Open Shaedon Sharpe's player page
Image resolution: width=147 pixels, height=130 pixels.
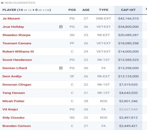tap(16, 35)
